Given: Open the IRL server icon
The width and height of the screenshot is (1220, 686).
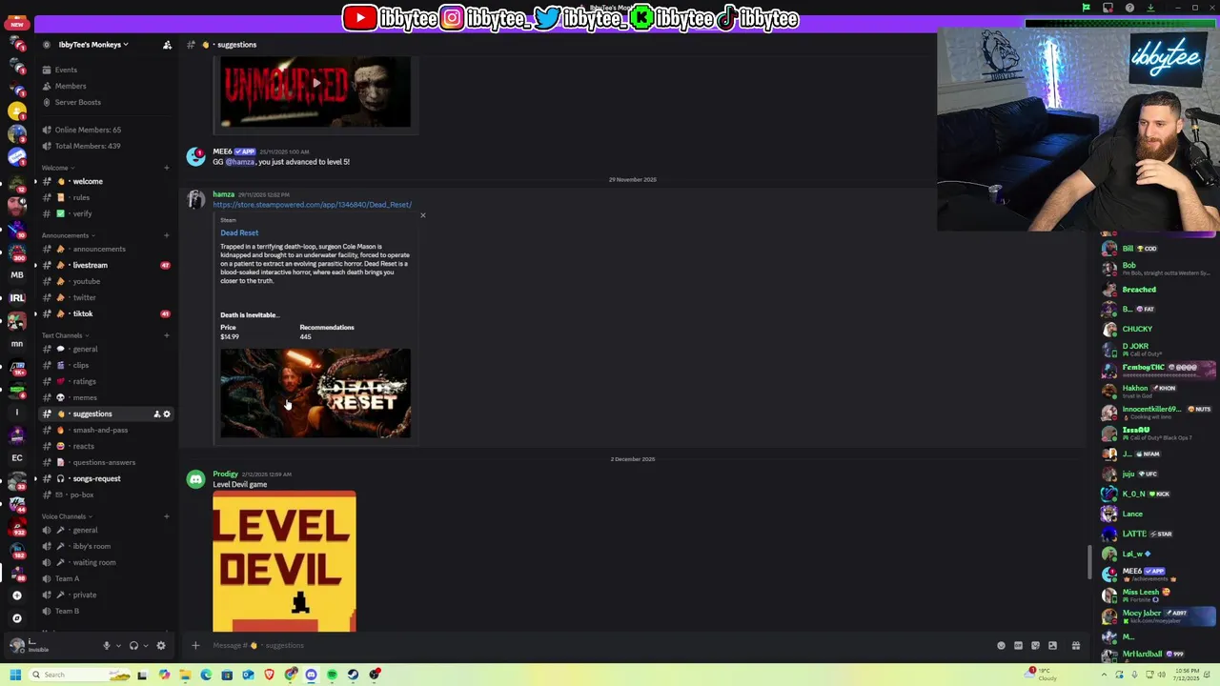Looking at the screenshot, I should (16, 297).
